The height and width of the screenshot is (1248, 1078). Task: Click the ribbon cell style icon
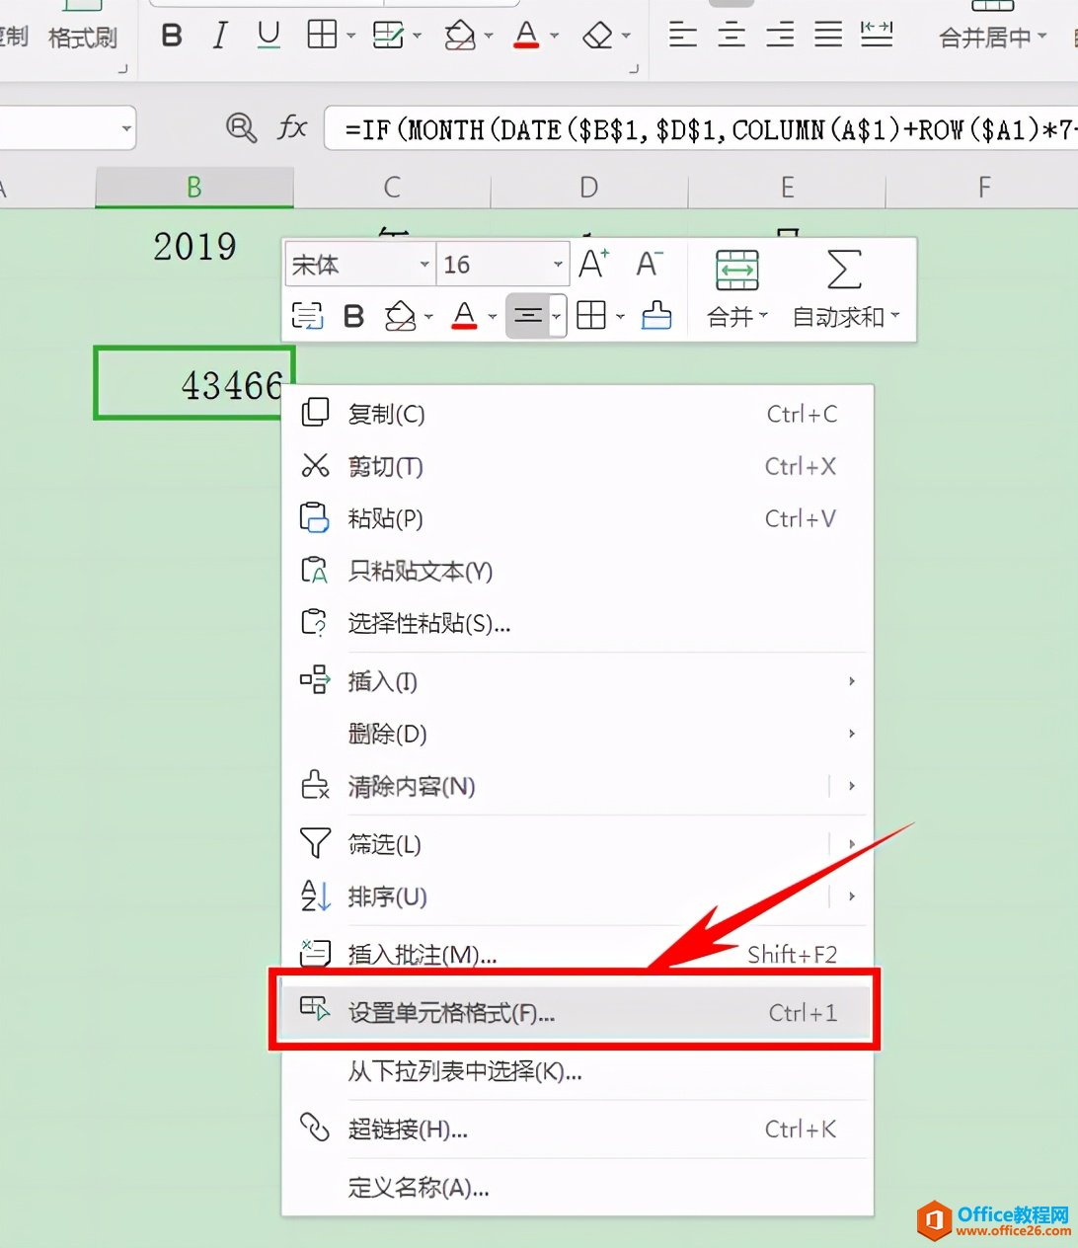(x=388, y=36)
